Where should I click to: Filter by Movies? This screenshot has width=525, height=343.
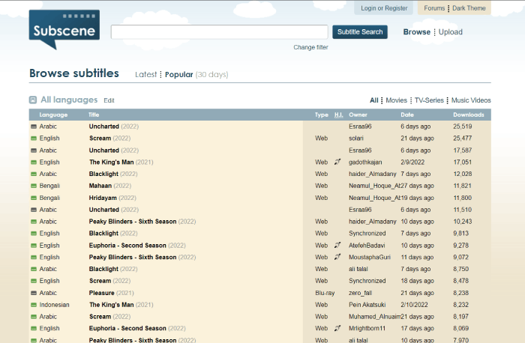pos(397,100)
